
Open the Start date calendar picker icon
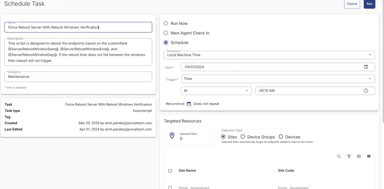[366, 67]
